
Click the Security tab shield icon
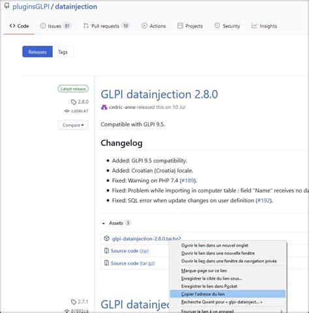[217, 25]
